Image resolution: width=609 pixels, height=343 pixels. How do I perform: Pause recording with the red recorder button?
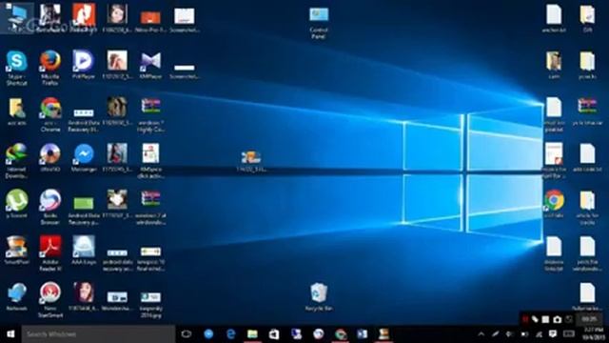[x=525, y=319]
